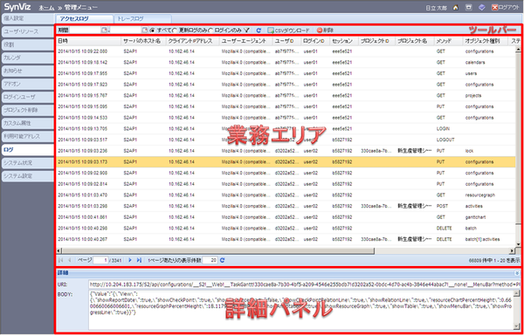Collapse the 詳細 panel chevron
Screen dimensions: 524x335
(517, 273)
